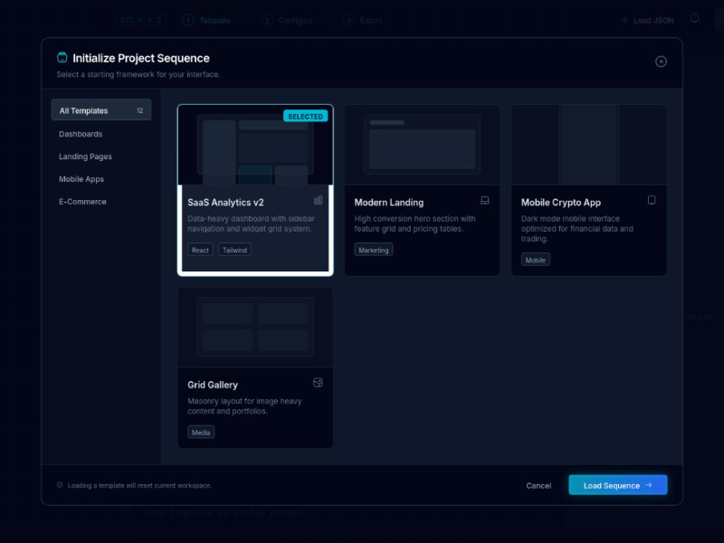Switch to the E-Commerce category

[x=82, y=202]
